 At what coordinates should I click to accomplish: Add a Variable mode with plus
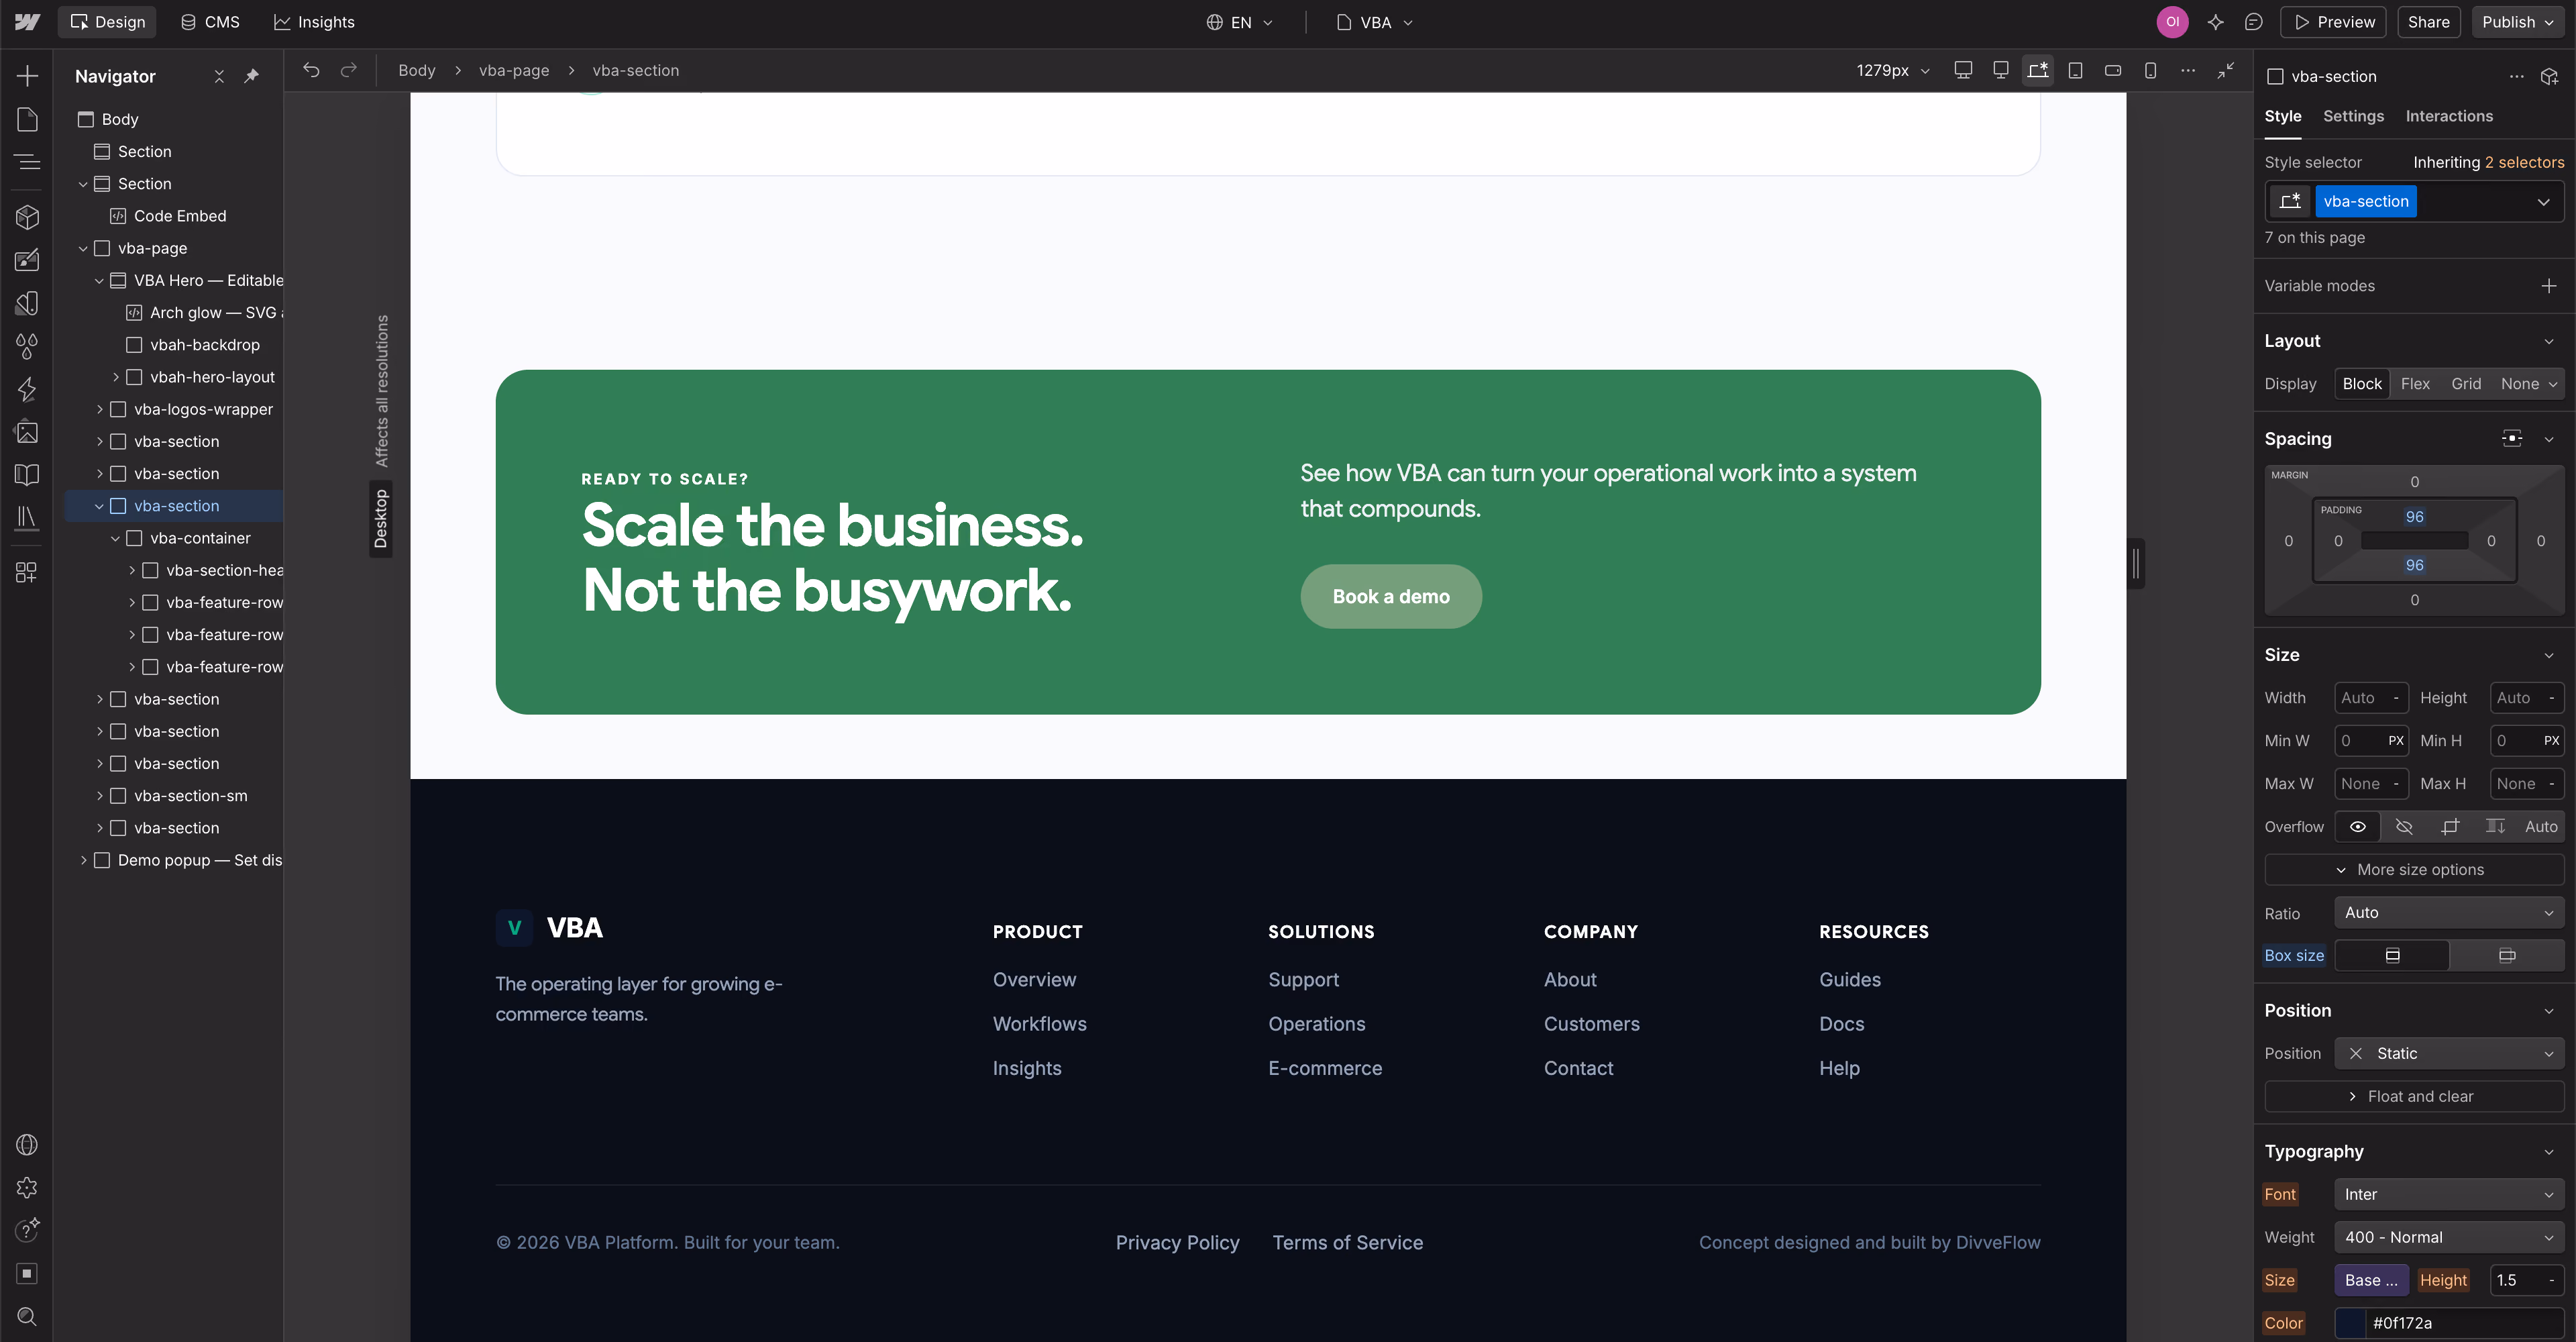coord(2549,286)
